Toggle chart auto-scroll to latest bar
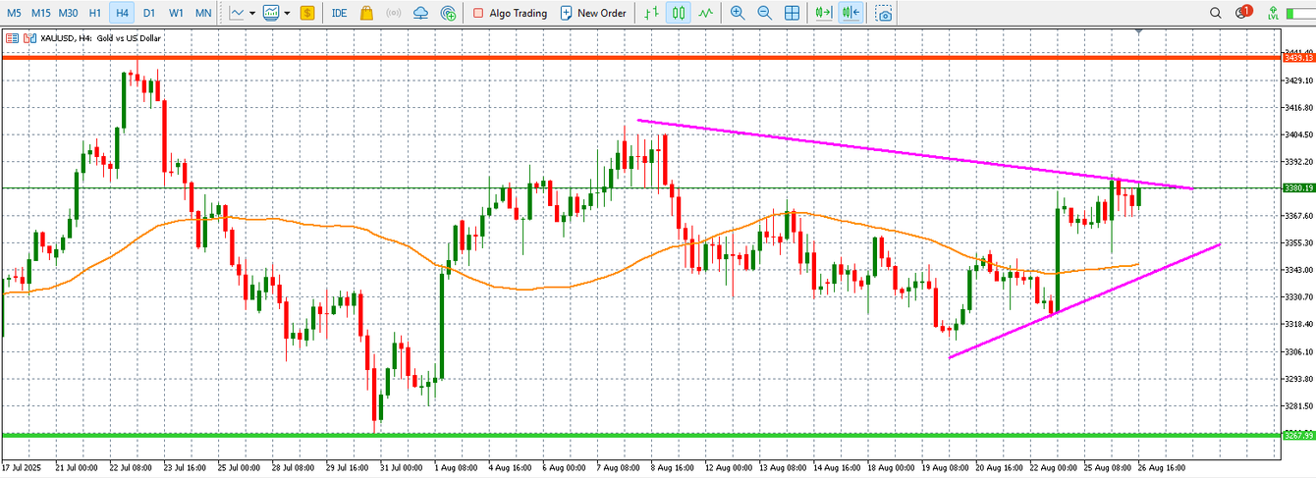The image size is (1316, 478). click(824, 13)
